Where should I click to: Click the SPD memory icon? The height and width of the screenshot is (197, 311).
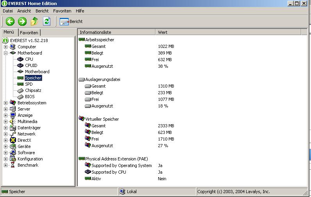pos(20,84)
